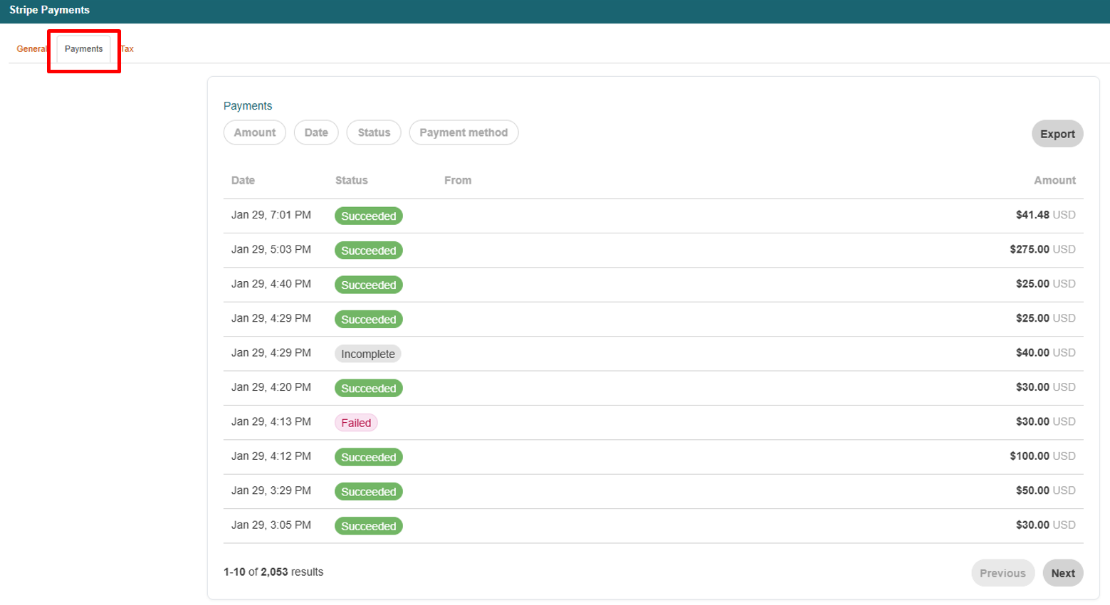Switch to the General tab

click(x=31, y=49)
